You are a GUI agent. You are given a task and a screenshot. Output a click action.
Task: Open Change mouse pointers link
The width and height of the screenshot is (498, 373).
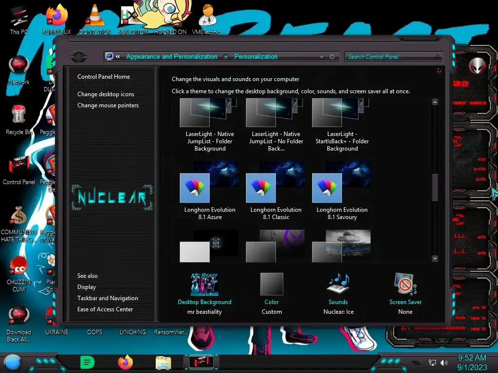pyautogui.click(x=108, y=105)
